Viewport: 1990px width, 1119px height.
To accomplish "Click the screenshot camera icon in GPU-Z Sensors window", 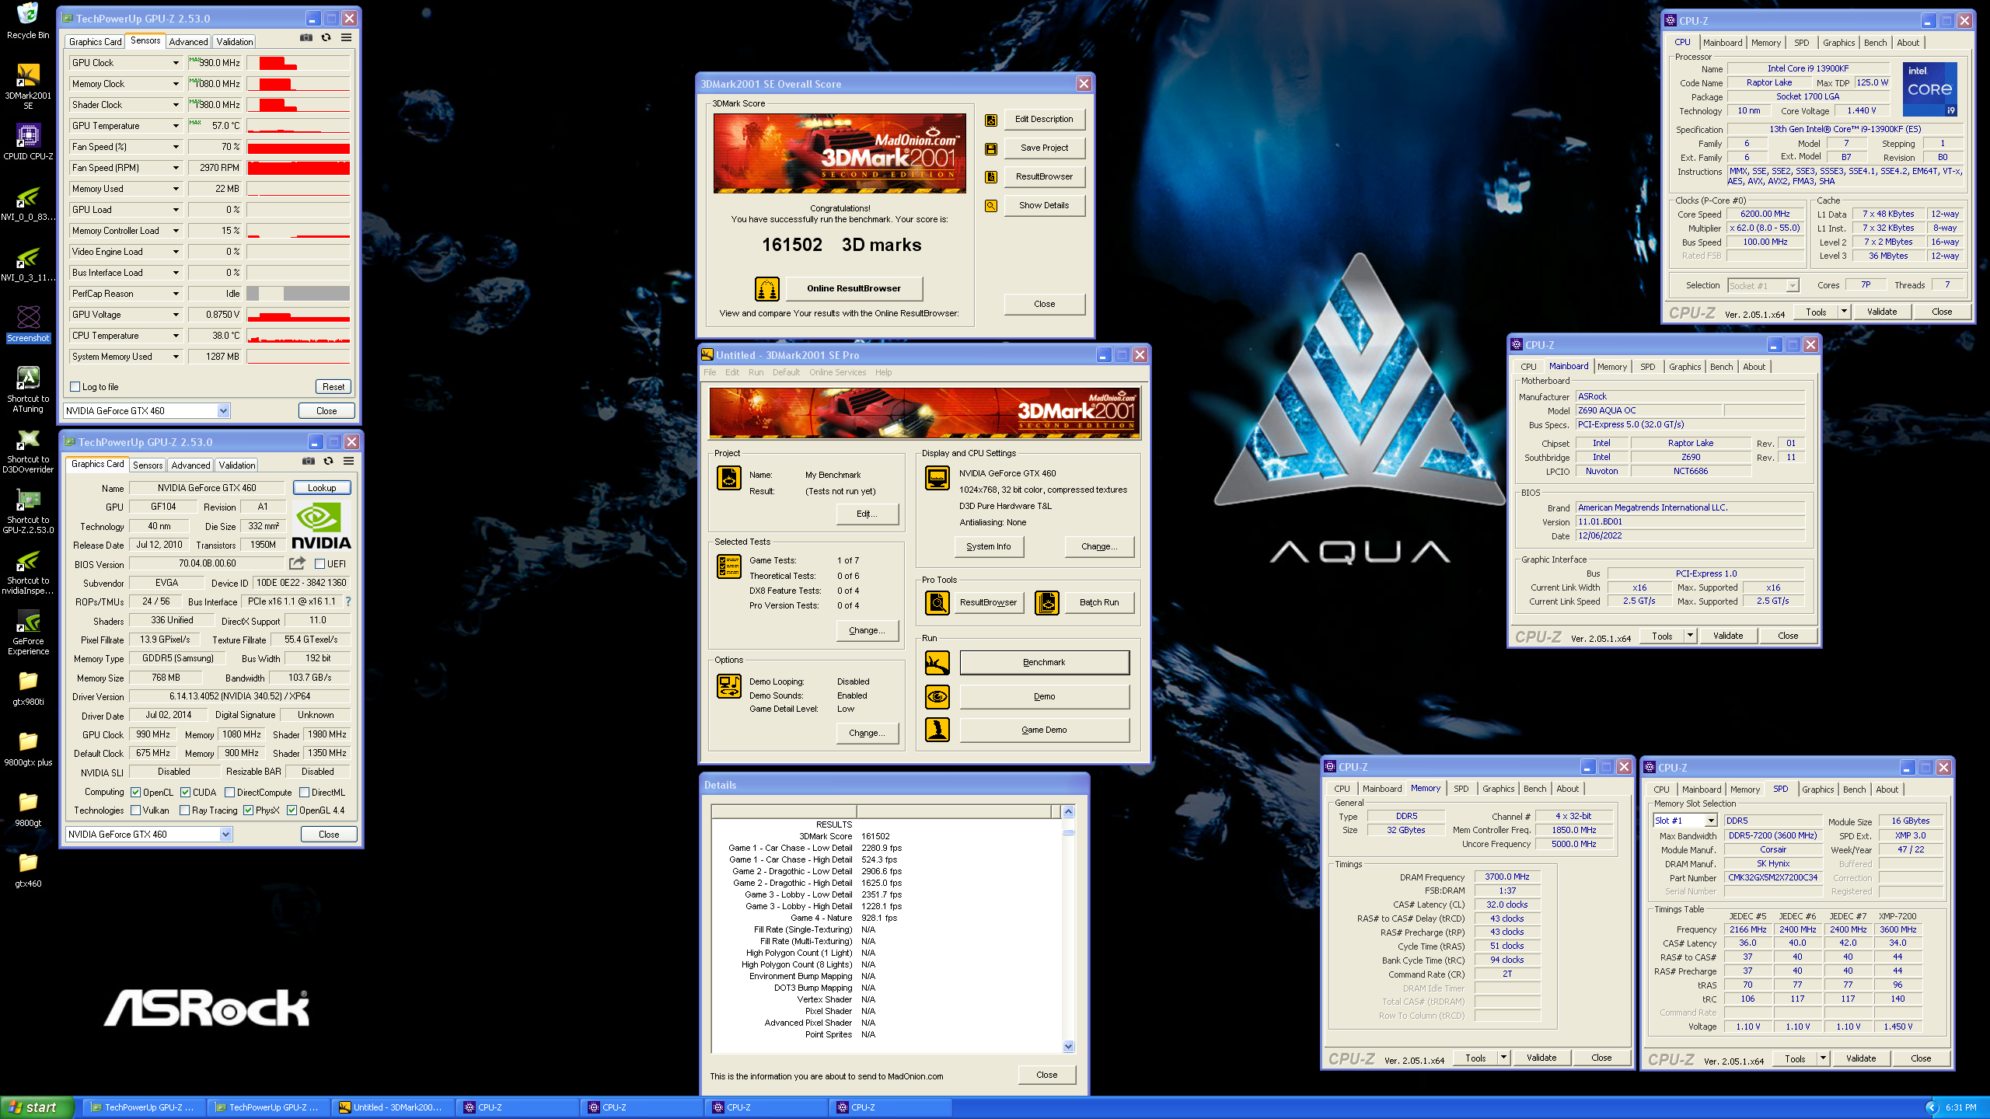I will click(x=306, y=37).
